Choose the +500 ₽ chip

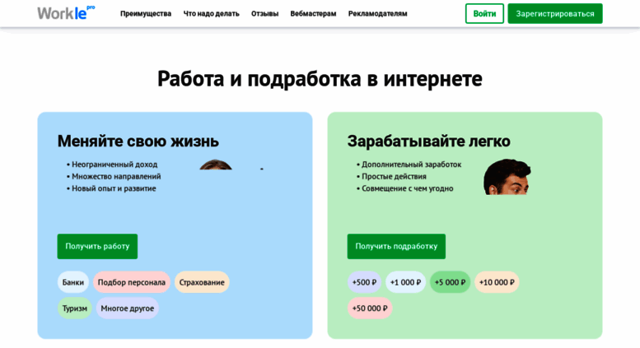tap(365, 282)
